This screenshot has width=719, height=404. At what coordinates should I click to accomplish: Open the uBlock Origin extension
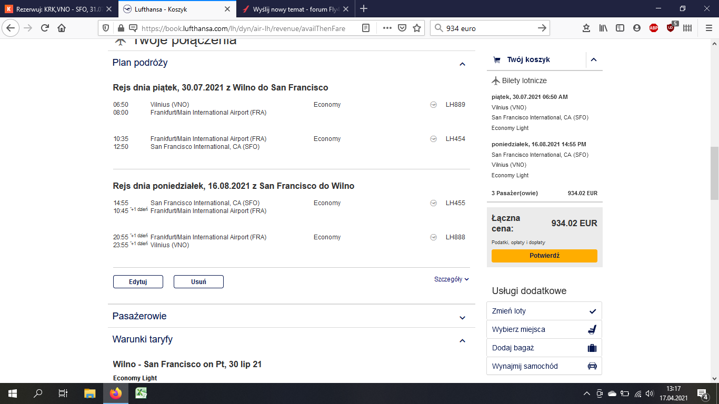(671, 27)
